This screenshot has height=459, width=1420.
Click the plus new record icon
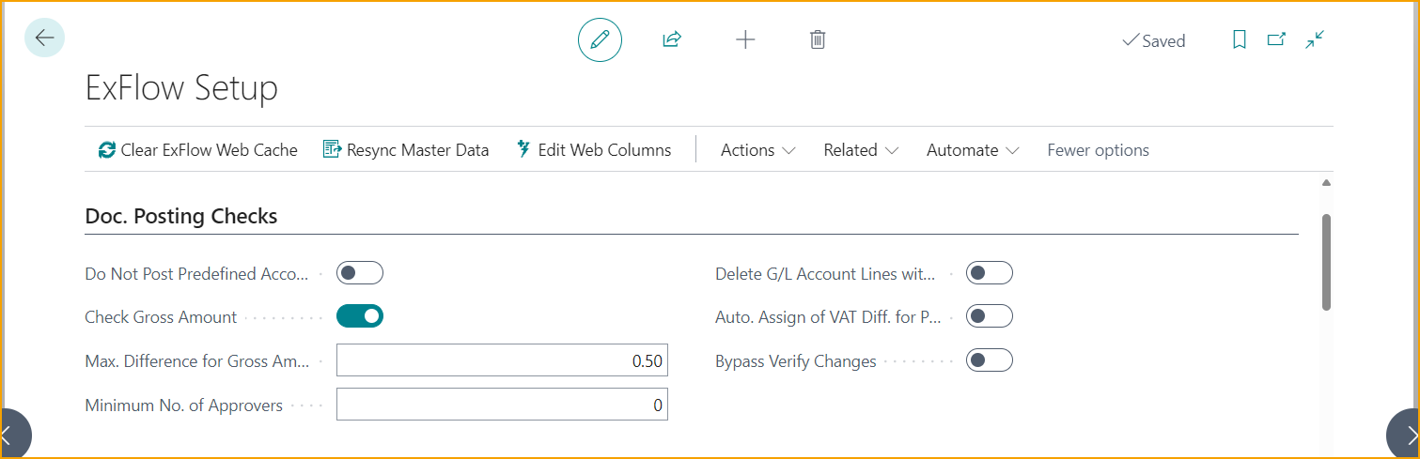(x=745, y=39)
